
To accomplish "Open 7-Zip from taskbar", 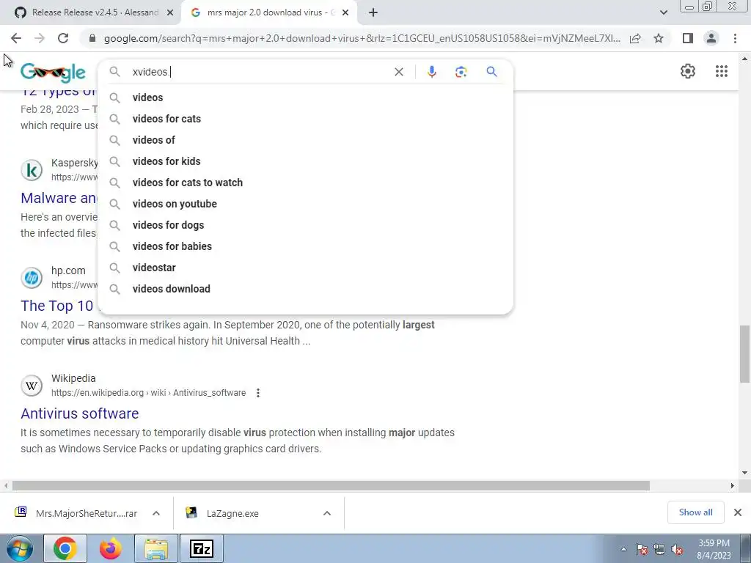I will (x=202, y=548).
